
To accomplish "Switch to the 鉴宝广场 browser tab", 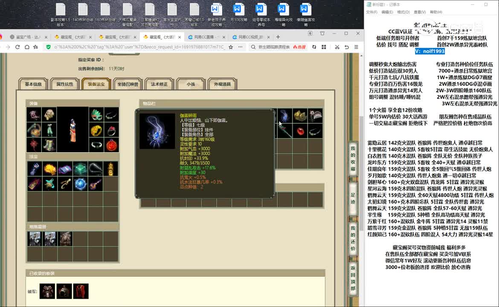I will pos(28,37).
